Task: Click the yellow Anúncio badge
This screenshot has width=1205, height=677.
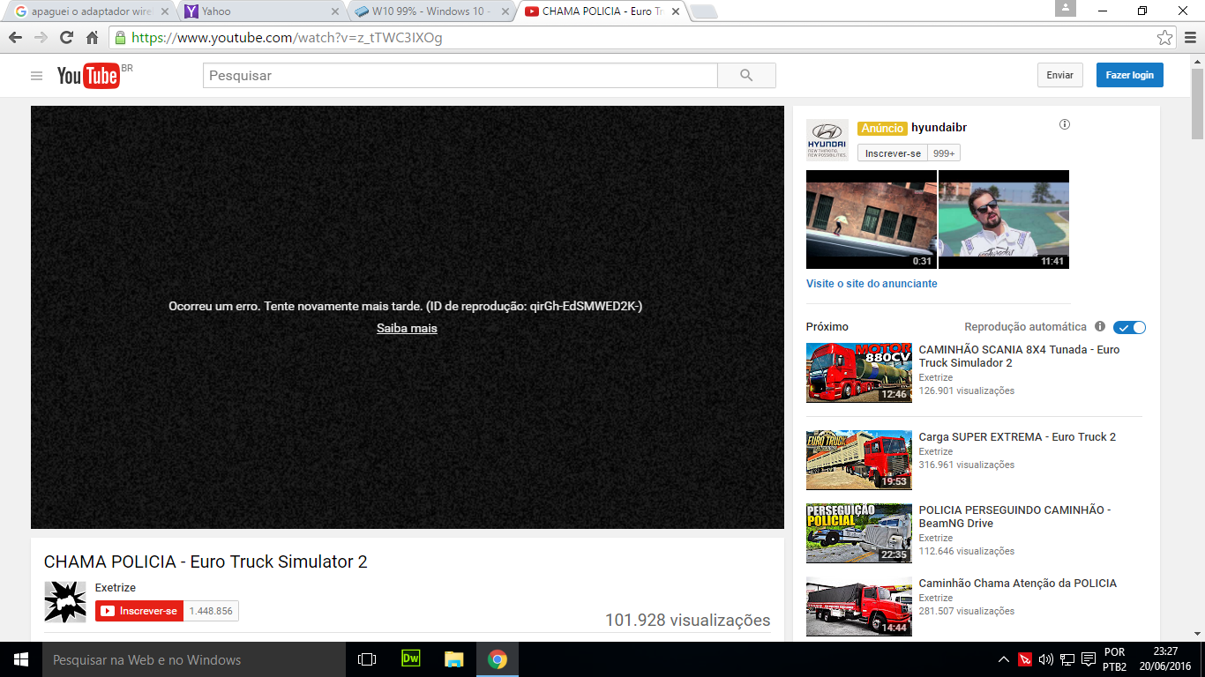Action: (882, 128)
